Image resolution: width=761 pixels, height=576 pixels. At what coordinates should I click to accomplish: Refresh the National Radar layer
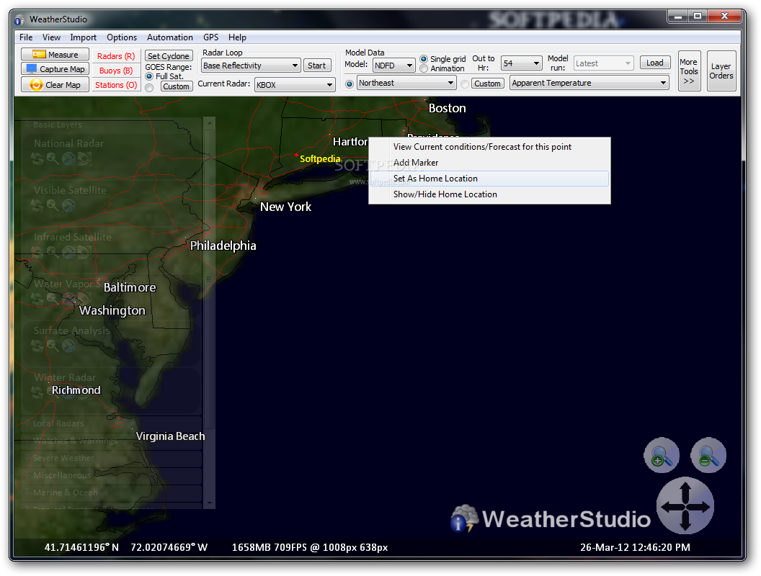[x=37, y=158]
